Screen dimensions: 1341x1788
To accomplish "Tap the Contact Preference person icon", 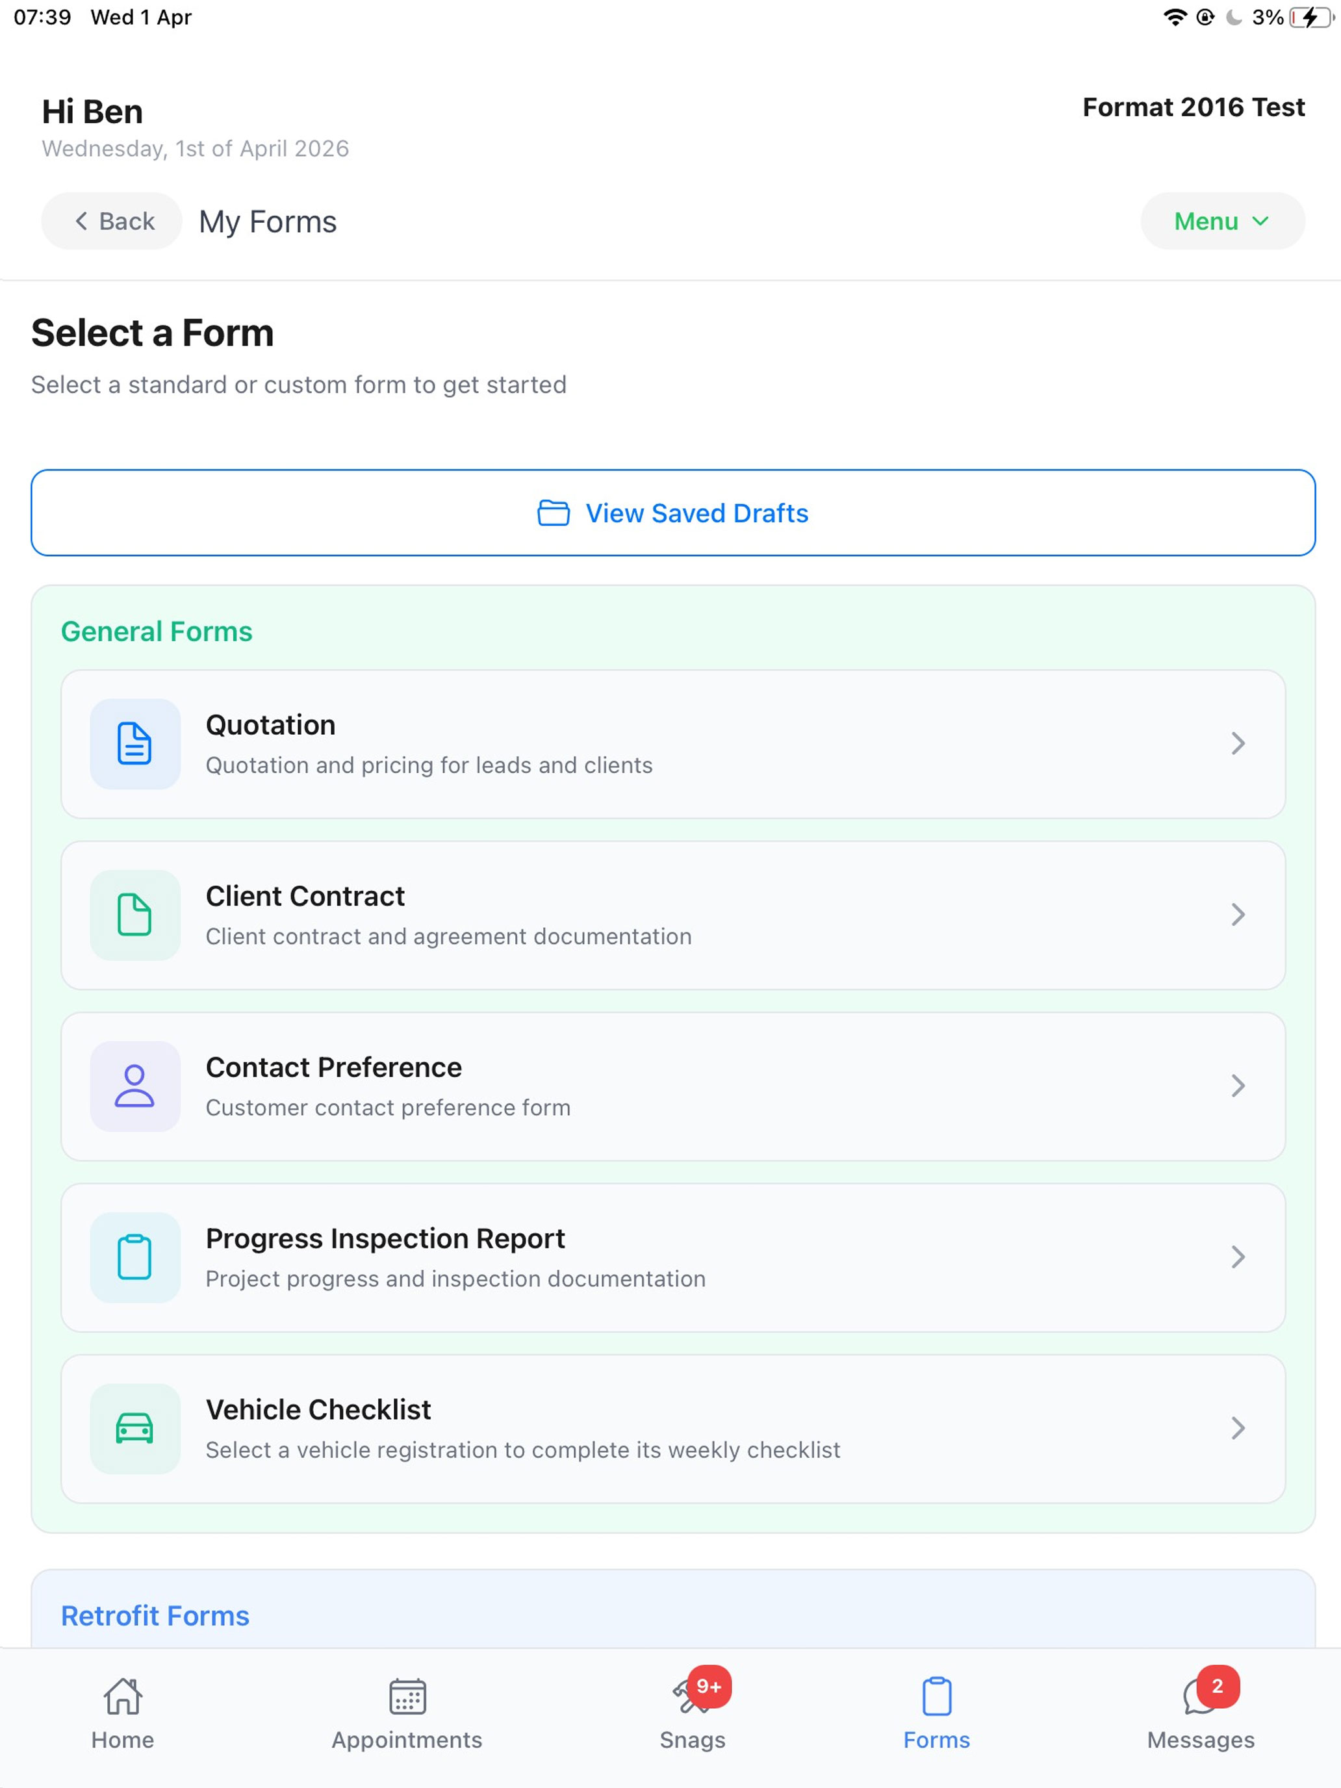I will [x=135, y=1086].
